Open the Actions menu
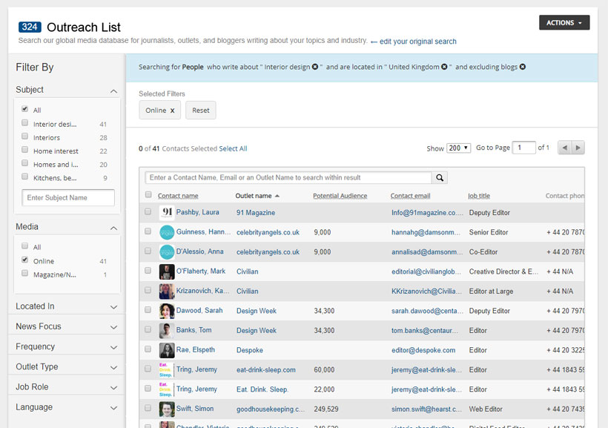Image resolution: width=608 pixels, height=428 pixels. pyautogui.click(x=564, y=23)
